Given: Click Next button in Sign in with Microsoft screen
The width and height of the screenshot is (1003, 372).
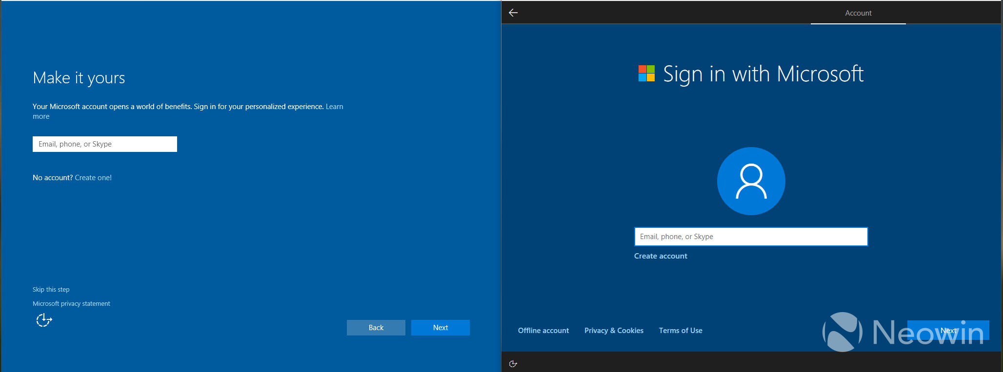Looking at the screenshot, I should (948, 330).
